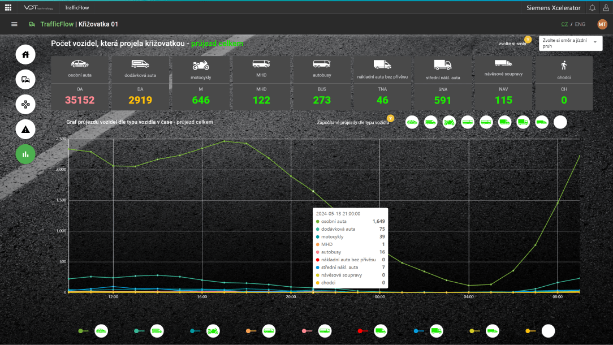This screenshot has width=613, height=345.
Task: Click the MT user avatar
Action: click(x=602, y=24)
